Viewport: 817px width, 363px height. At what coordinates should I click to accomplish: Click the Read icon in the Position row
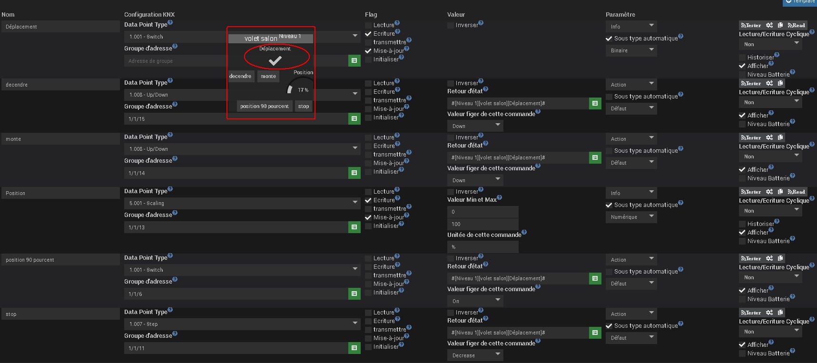797,192
